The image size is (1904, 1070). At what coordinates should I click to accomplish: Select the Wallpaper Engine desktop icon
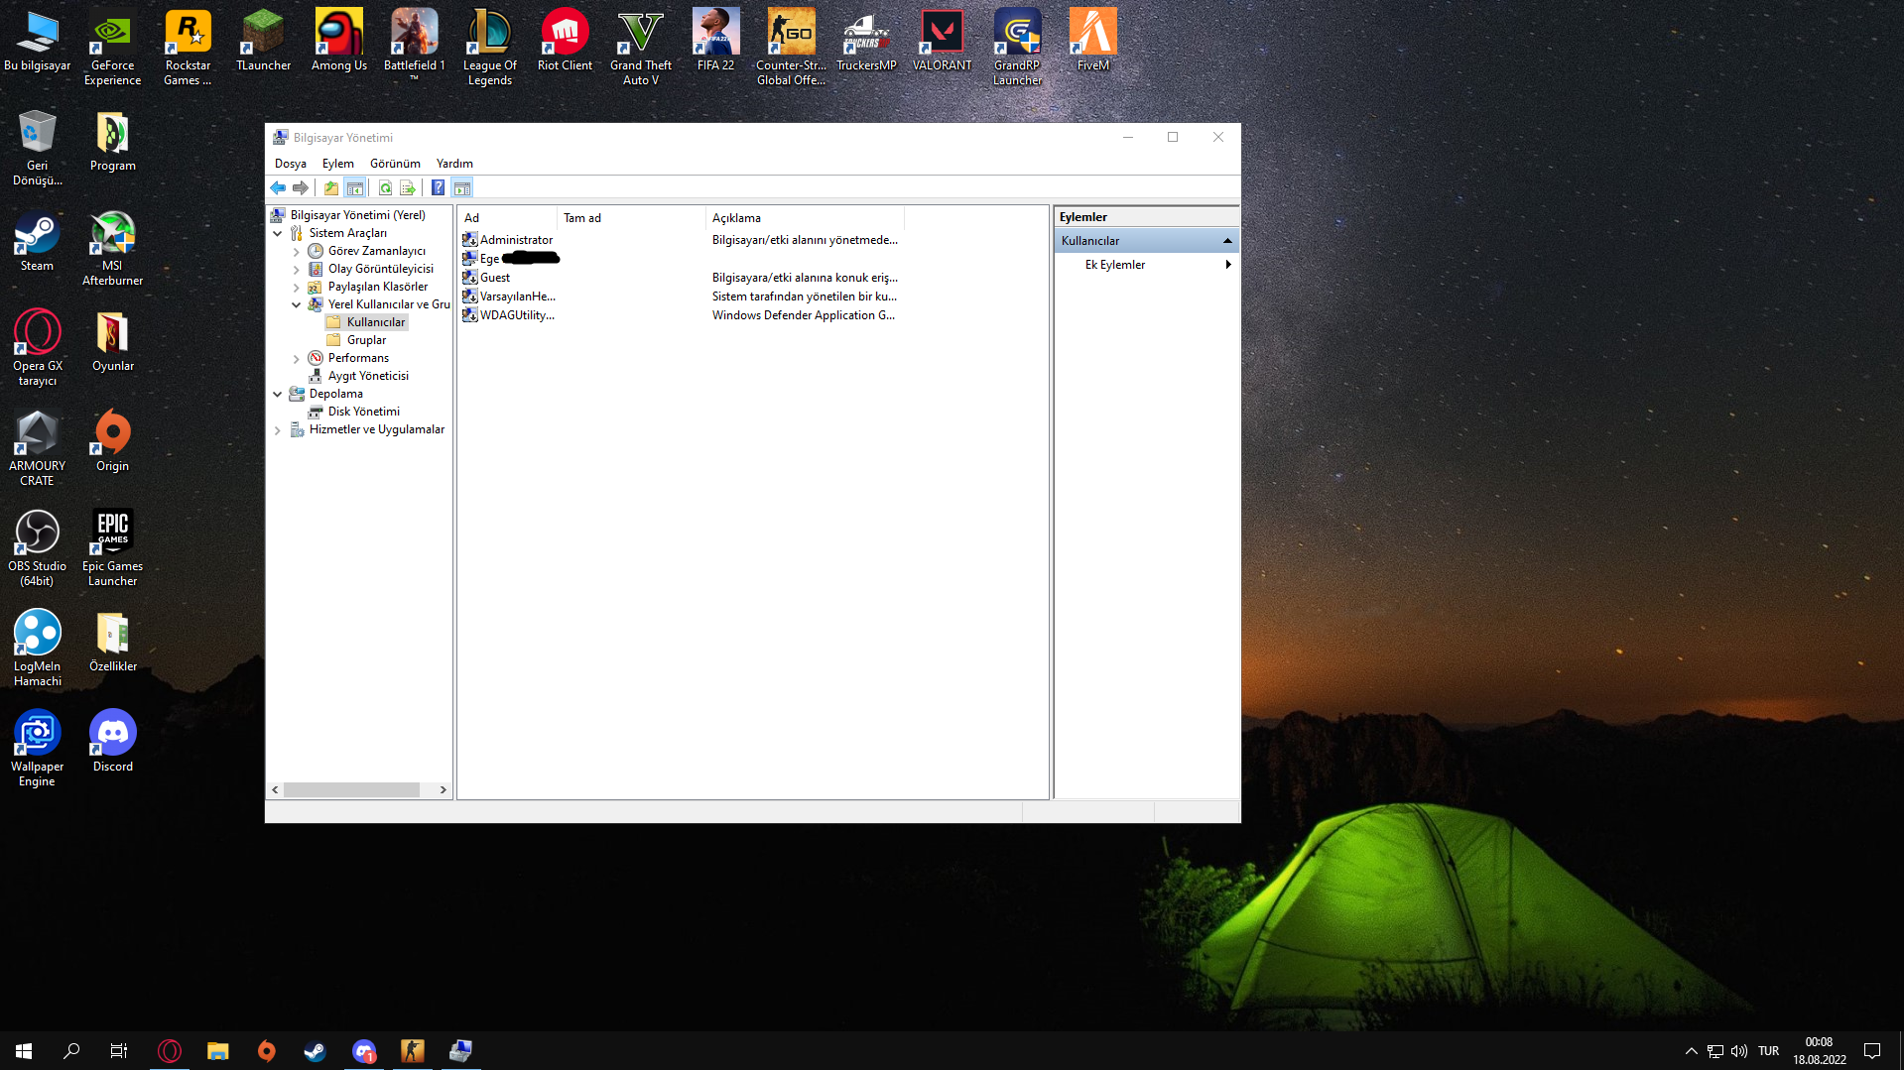pos(37,749)
